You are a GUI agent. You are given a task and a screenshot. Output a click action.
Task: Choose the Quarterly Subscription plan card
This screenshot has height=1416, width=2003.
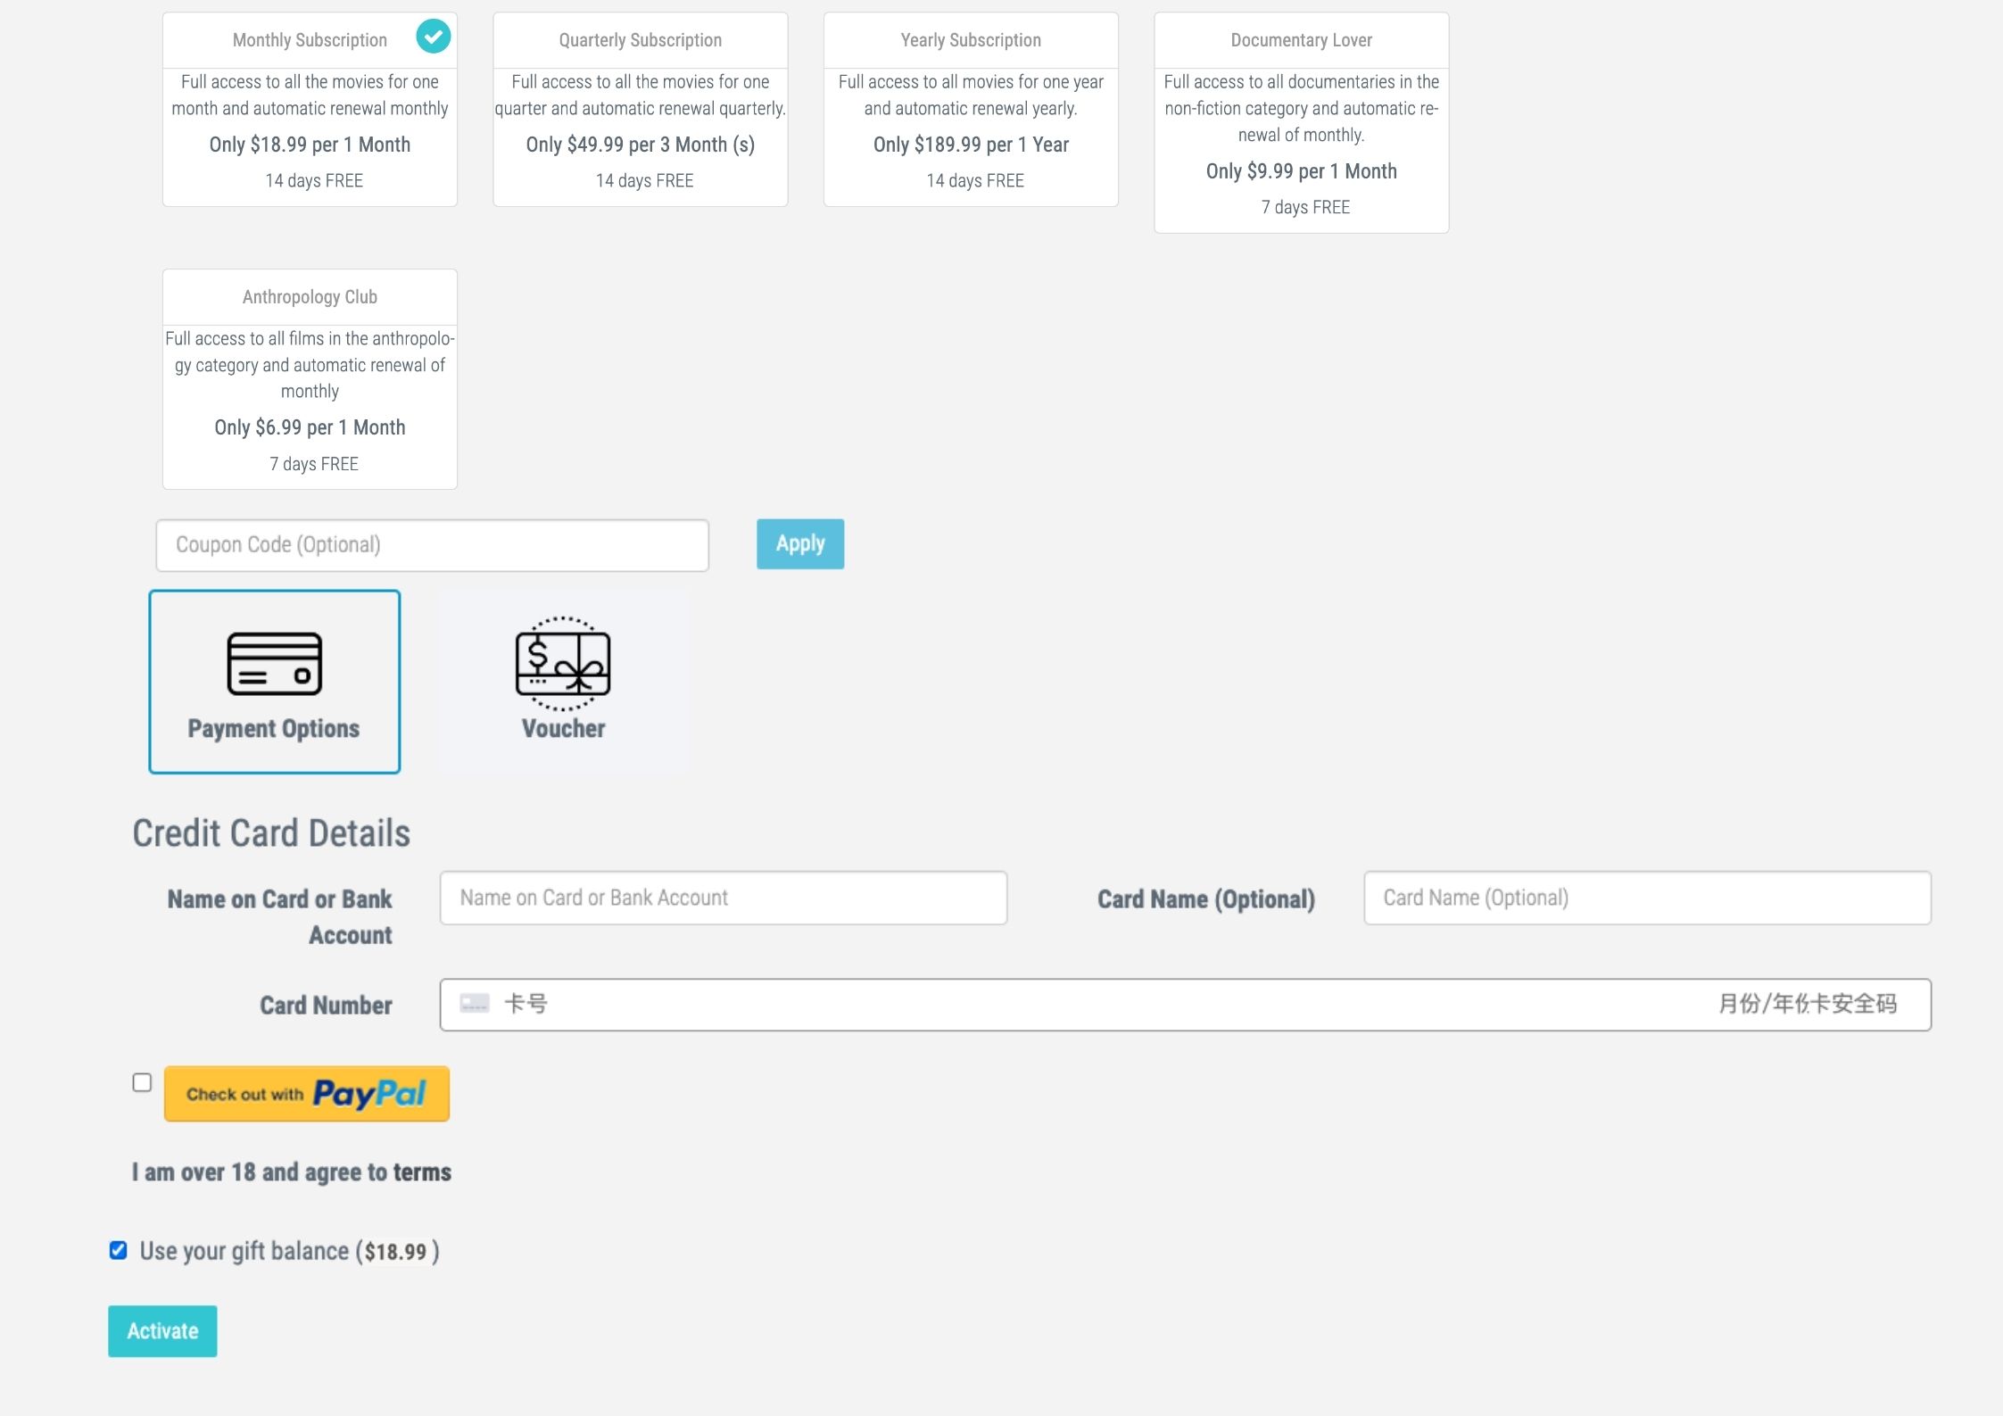tap(640, 110)
